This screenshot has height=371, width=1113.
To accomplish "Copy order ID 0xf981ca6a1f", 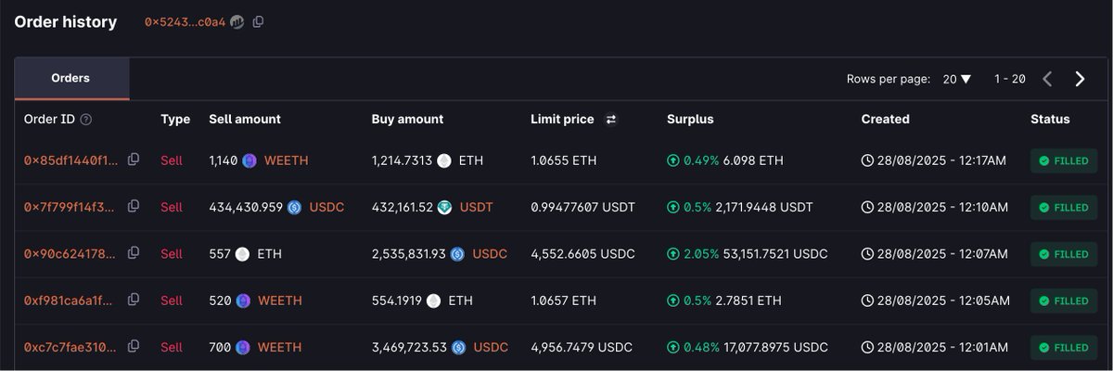I will coord(134,300).
